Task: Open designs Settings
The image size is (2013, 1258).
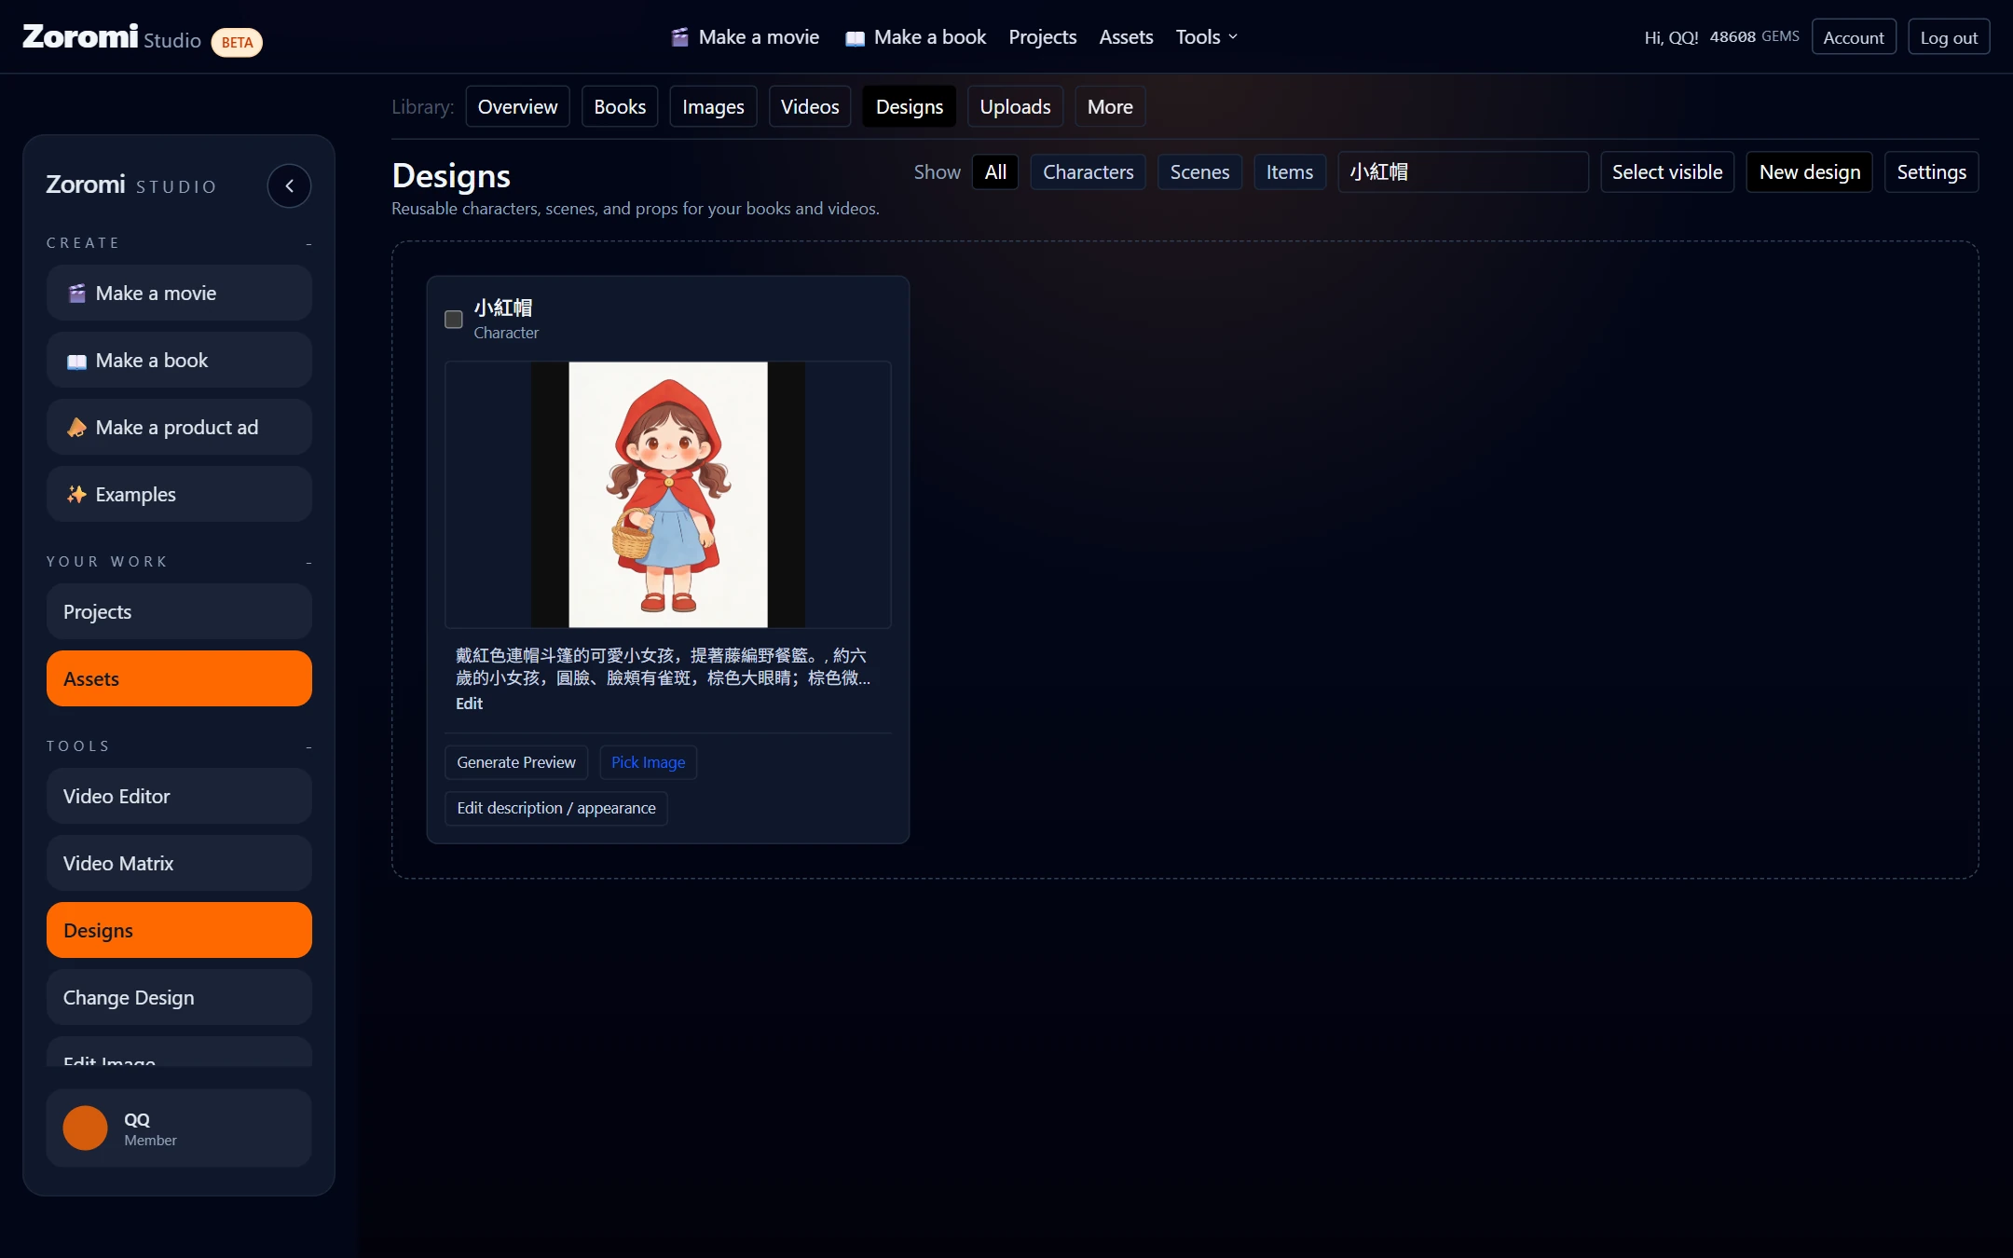Action: pos(1932,171)
